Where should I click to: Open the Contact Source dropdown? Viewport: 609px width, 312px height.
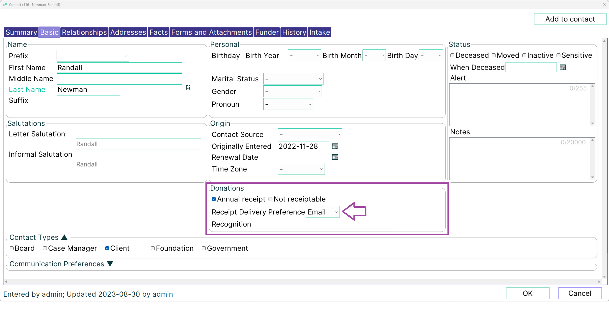point(310,134)
